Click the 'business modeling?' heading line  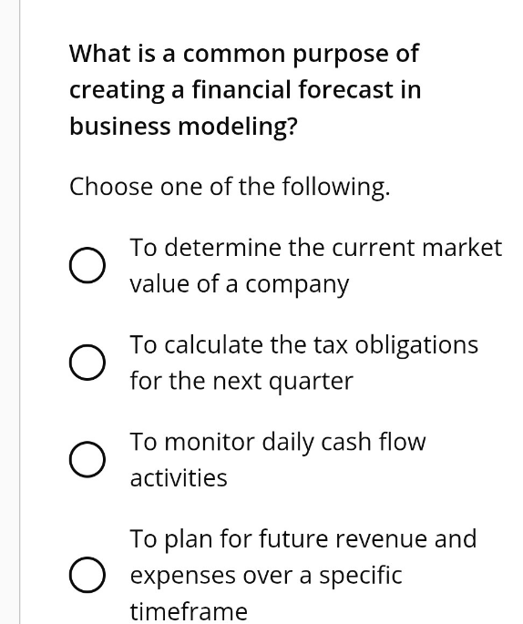tap(183, 127)
